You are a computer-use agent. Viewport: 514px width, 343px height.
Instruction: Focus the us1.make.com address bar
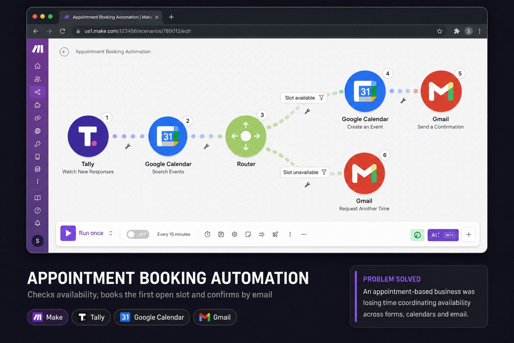tap(259, 31)
